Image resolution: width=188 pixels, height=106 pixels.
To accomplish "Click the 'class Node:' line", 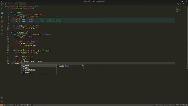I will pos(17,12).
